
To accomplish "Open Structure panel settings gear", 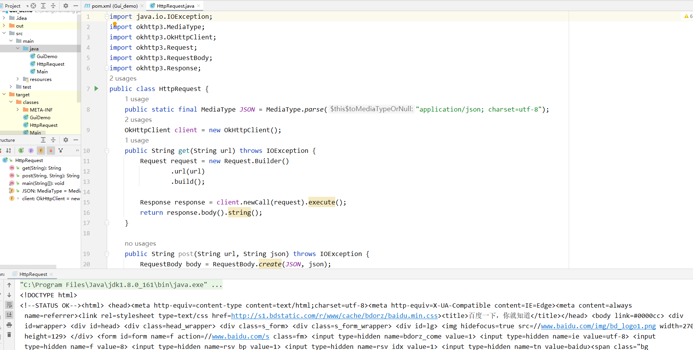I will 66,140.
